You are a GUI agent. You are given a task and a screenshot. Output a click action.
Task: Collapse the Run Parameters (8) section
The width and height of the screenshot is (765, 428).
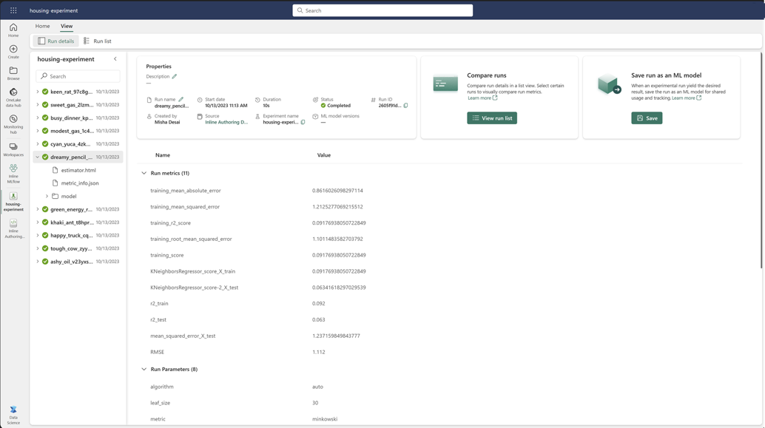click(144, 369)
